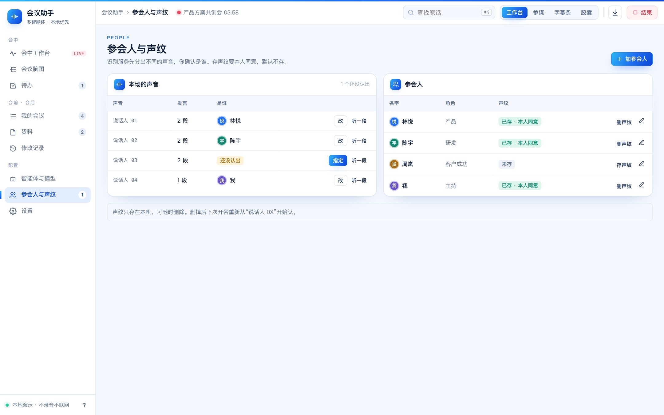Play 听一段 for 说话人 02
Image resolution: width=664 pixels, height=415 pixels.
(x=359, y=141)
